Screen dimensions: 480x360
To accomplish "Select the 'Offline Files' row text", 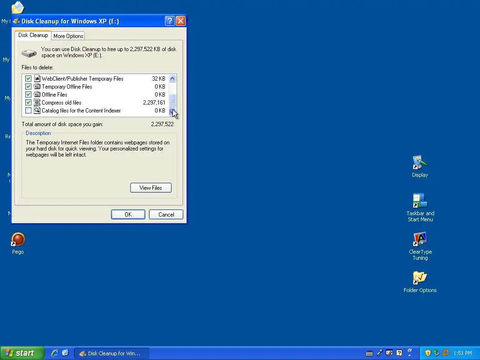I will [x=54, y=95].
